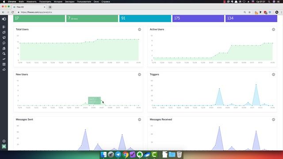The height and width of the screenshot is (159, 283).
Task: Click the Flow XO logo in sidebar
Action: pyautogui.click(x=4, y=19)
